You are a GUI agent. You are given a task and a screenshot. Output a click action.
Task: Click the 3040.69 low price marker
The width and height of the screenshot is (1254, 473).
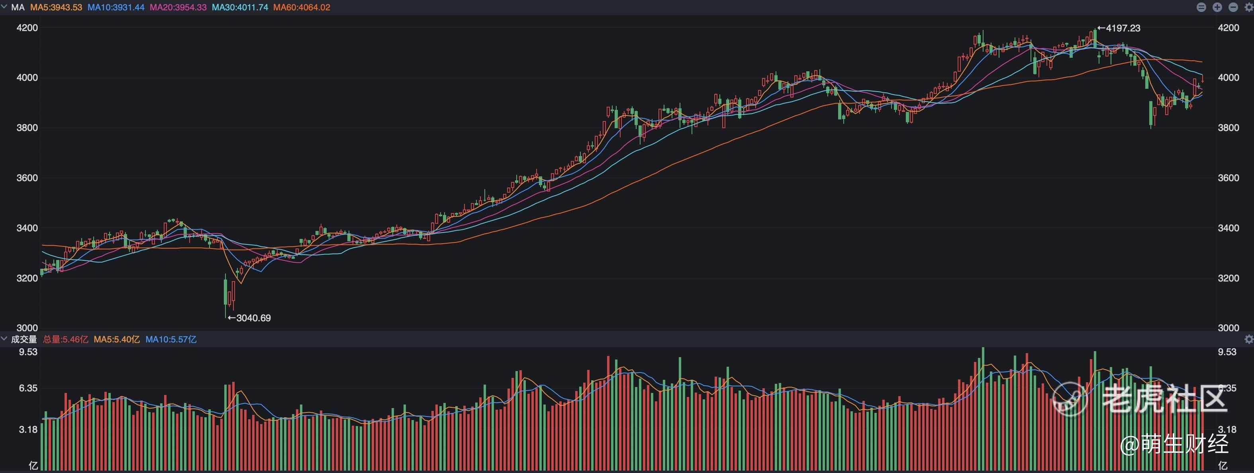click(253, 318)
